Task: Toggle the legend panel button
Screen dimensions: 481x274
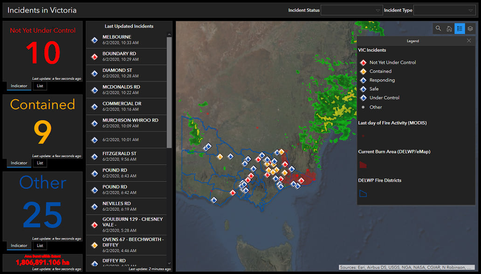Action: pyautogui.click(x=460, y=28)
